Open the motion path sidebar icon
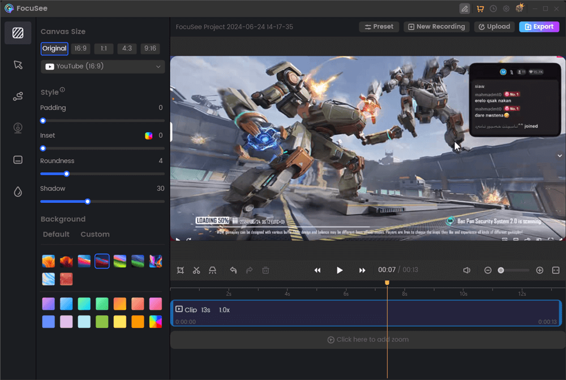The width and height of the screenshot is (566, 380). pyautogui.click(x=18, y=96)
